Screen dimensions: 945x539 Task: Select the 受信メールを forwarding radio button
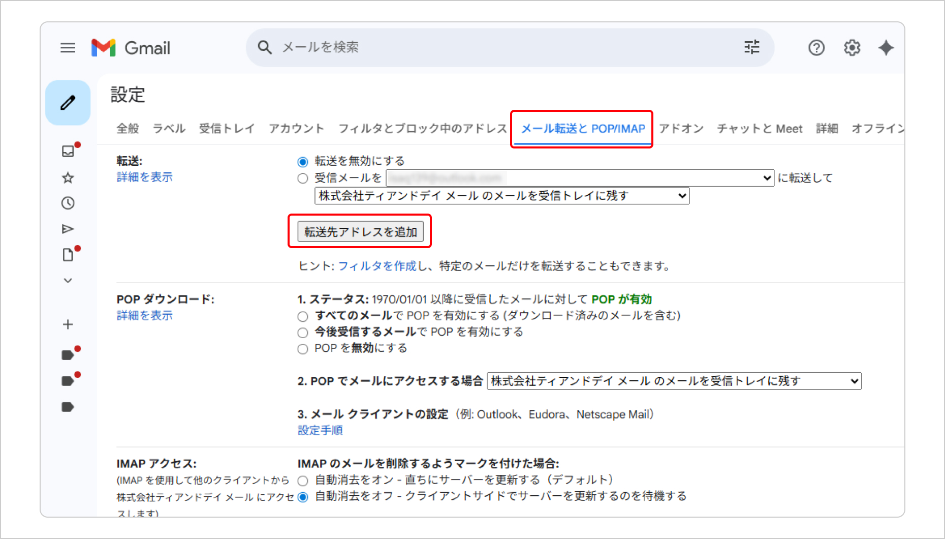click(303, 178)
